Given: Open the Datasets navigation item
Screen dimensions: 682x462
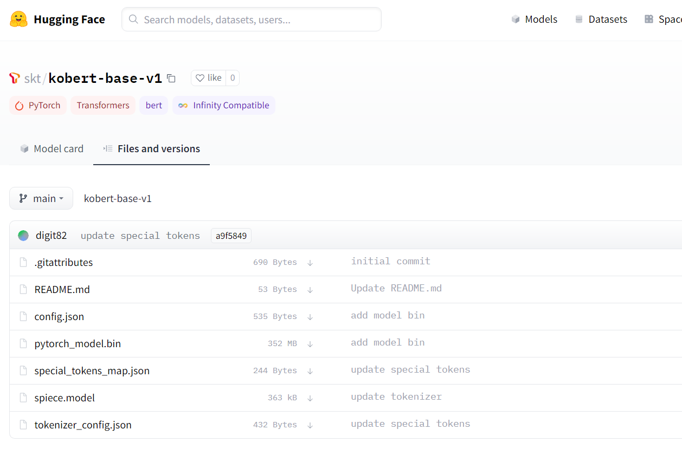Looking at the screenshot, I should pos(601,19).
